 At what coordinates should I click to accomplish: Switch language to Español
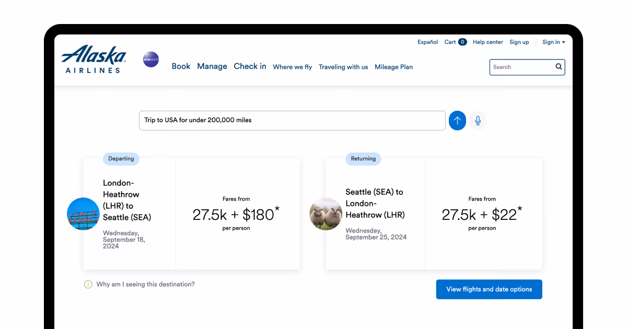click(427, 42)
